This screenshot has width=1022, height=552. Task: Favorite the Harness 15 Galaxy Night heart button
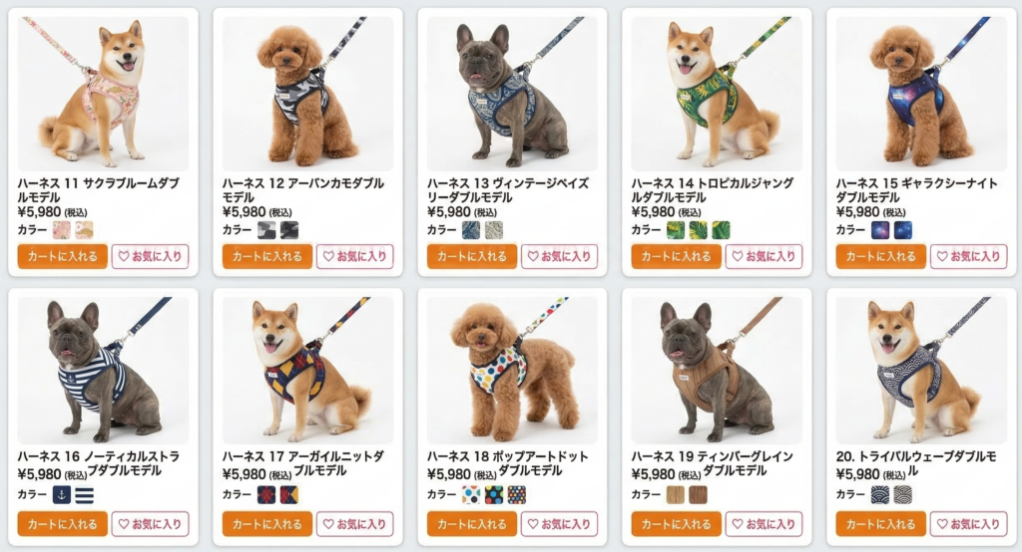968,256
